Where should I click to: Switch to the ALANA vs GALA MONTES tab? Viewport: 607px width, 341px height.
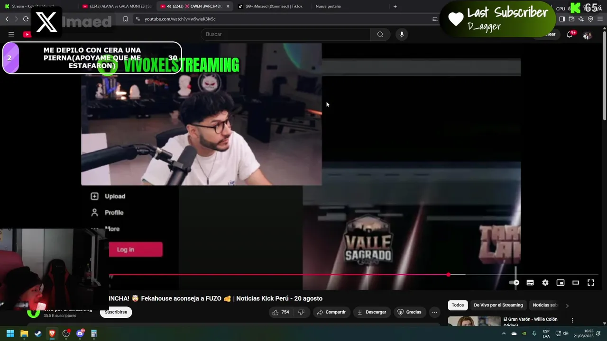click(x=117, y=6)
